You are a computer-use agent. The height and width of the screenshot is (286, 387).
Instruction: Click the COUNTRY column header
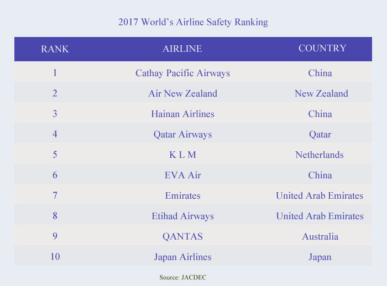pos(322,48)
